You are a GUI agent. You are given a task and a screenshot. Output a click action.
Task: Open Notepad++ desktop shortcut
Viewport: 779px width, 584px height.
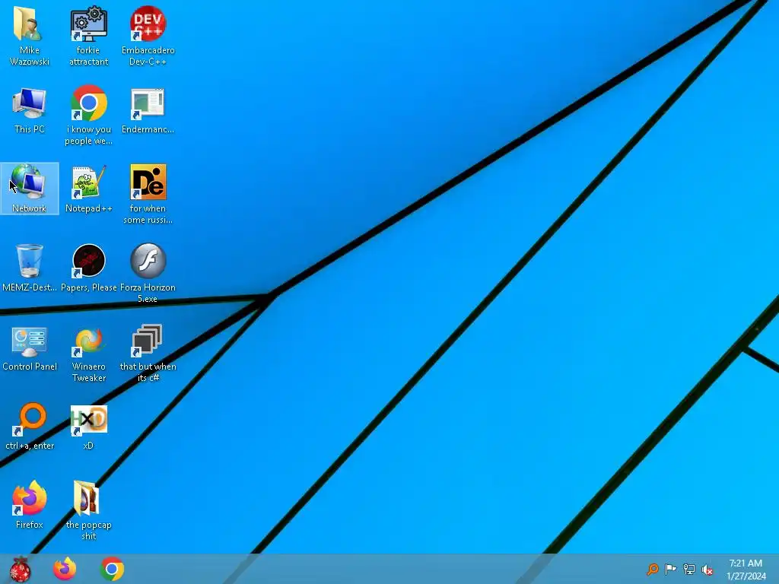[x=88, y=189]
